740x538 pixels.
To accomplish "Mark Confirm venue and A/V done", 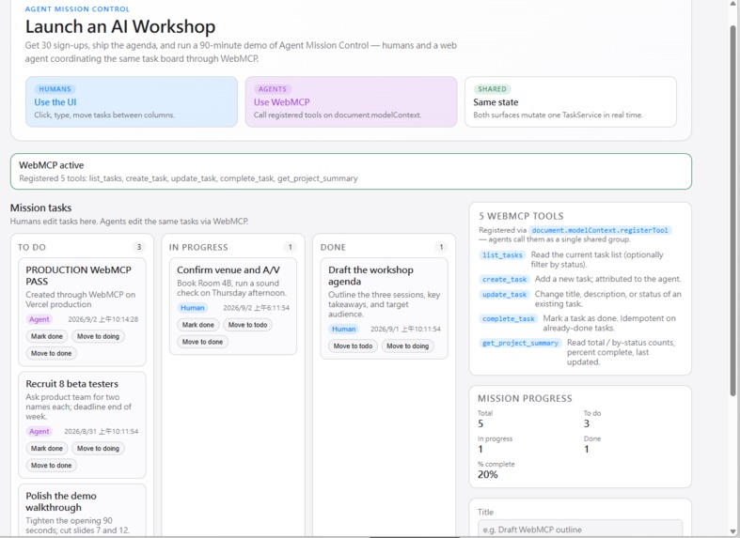I will [197, 325].
